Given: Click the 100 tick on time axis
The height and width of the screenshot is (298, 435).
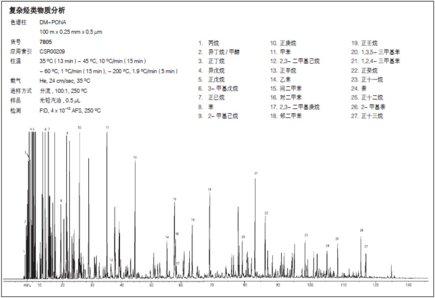Looking at the screenshot, I should coord(310,285).
